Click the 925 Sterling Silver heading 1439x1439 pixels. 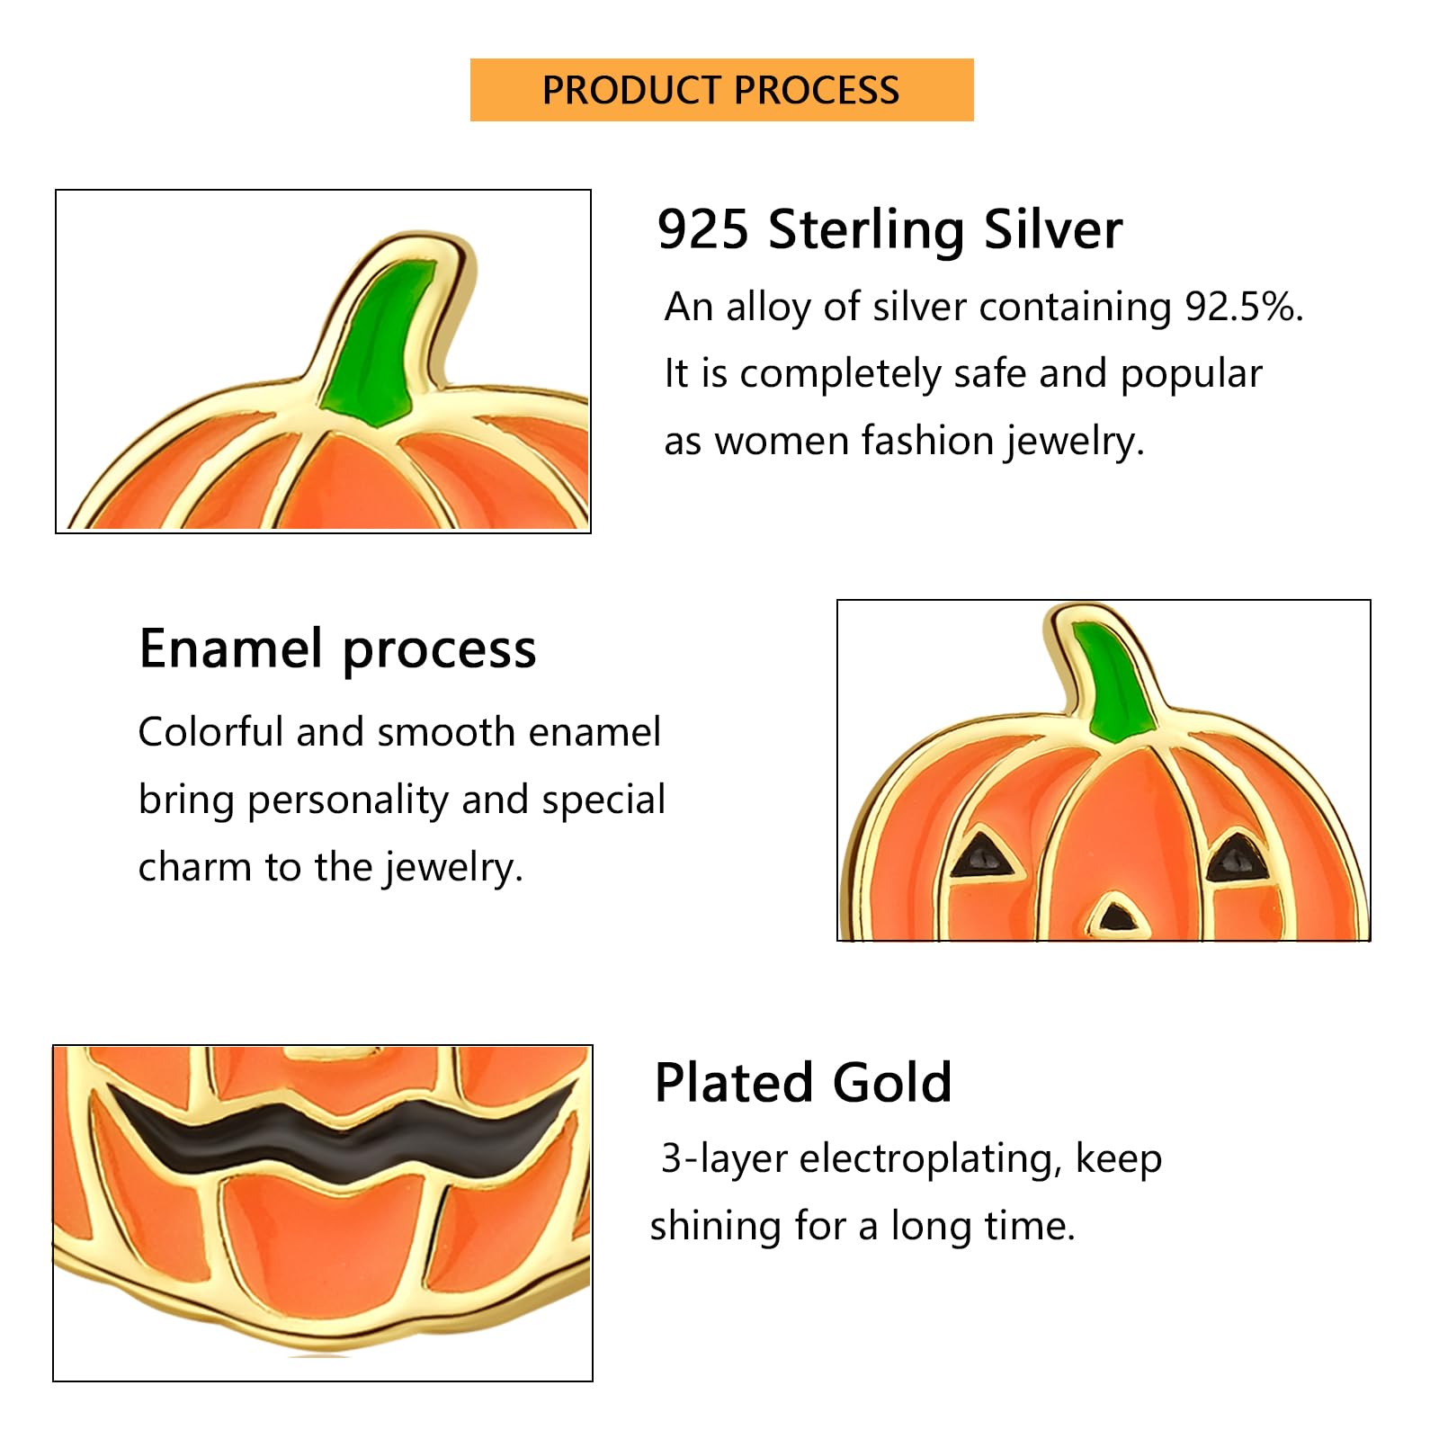pos(889,229)
